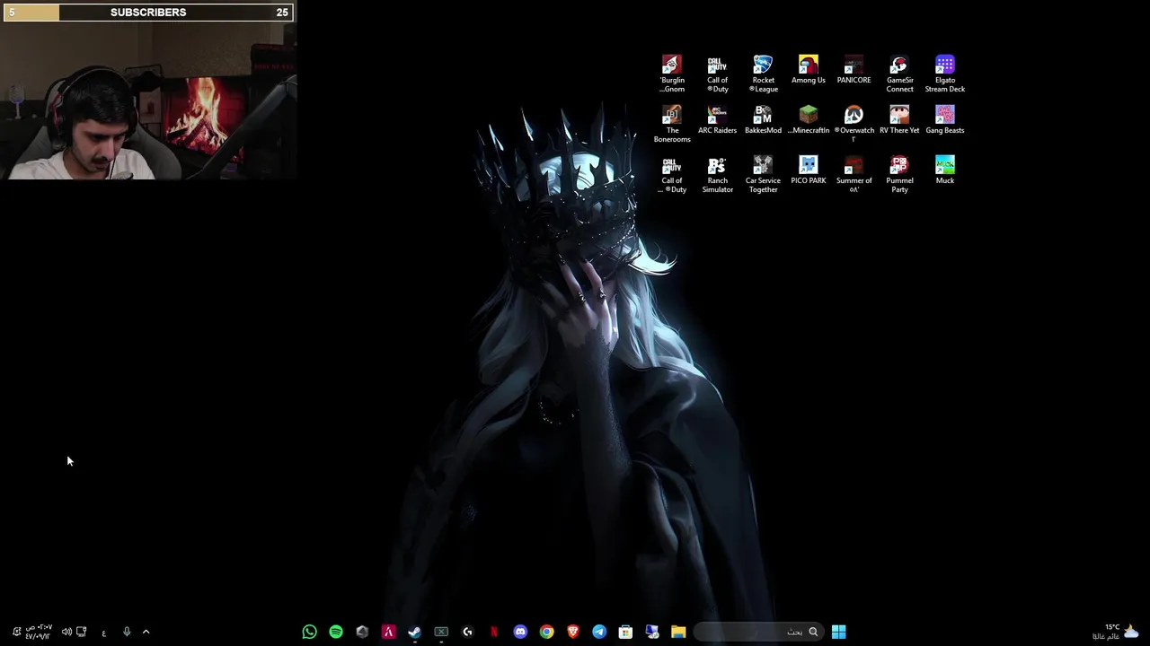Click the taskbar search box

coord(757,632)
